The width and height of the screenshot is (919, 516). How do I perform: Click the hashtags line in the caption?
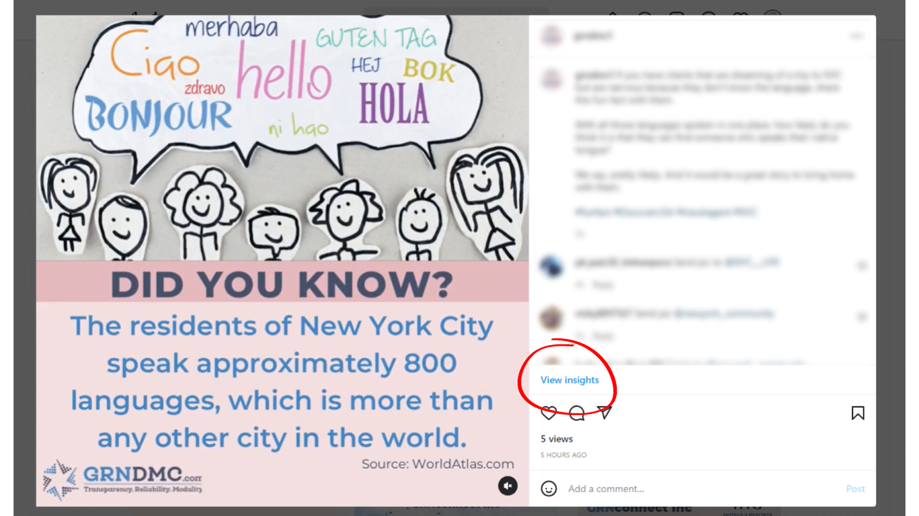[666, 212]
